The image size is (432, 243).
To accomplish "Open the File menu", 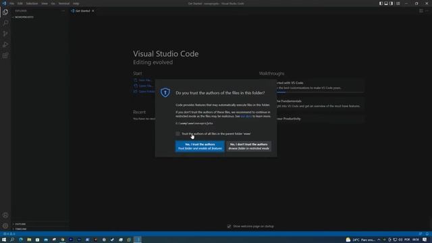I will click(x=12, y=3).
